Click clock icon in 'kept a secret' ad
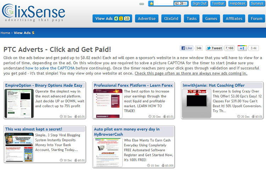This screenshot has height=170, width=266. click(61, 160)
